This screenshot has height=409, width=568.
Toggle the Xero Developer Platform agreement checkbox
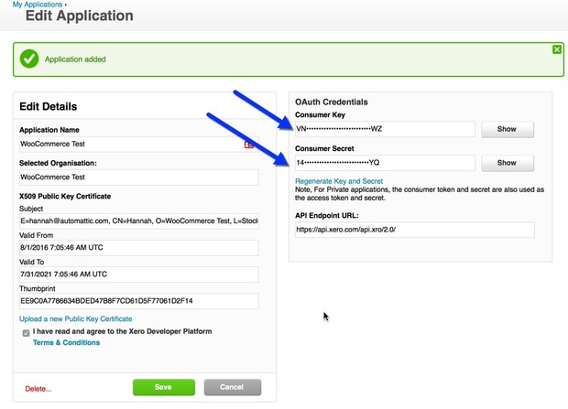(26, 333)
